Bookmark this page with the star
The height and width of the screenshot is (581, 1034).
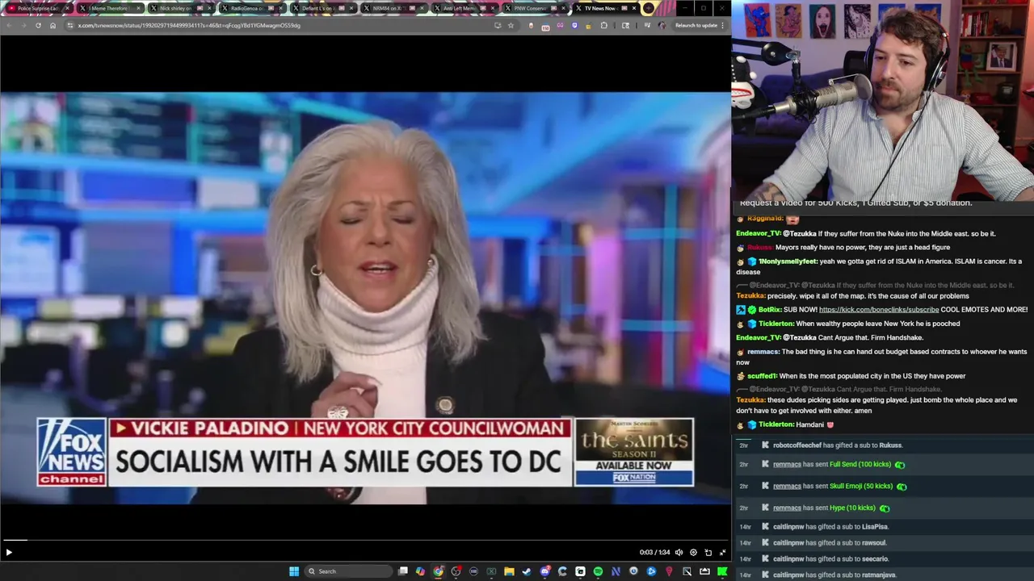pyautogui.click(x=511, y=25)
